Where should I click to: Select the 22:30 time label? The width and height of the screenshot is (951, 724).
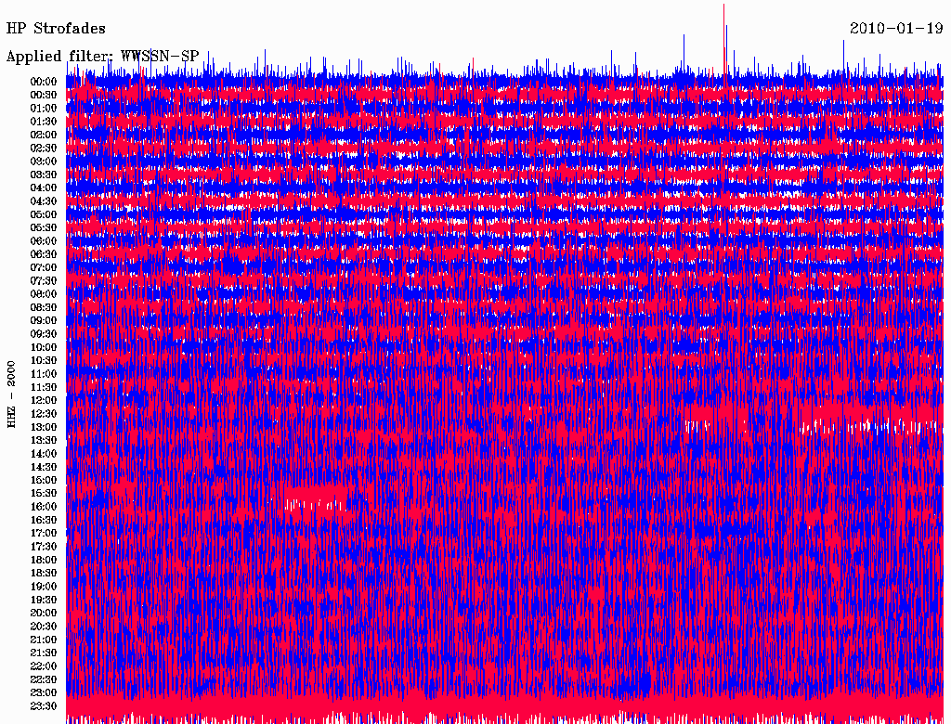point(44,679)
